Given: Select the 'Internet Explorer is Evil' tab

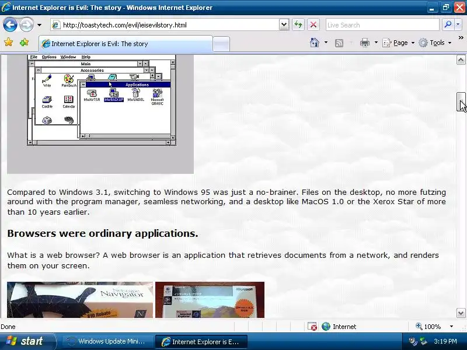Looking at the screenshot, I should [126, 44].
